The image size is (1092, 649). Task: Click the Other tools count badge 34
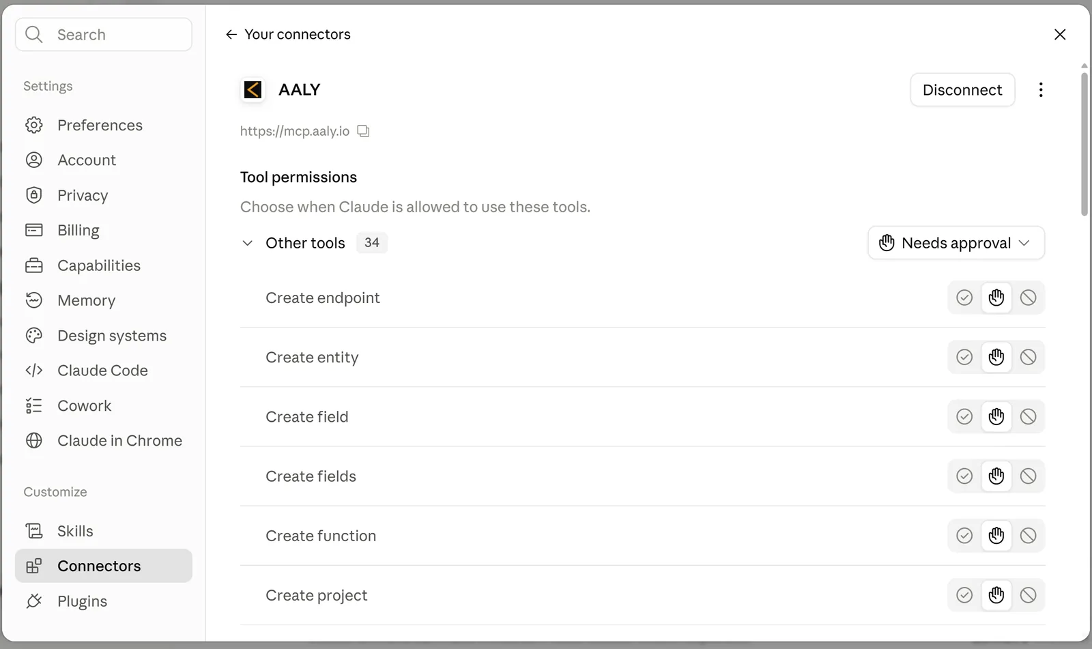[x=372, y=242]
